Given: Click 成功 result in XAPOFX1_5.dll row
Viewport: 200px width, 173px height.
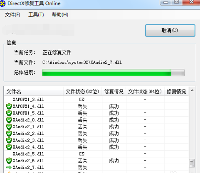Looking at the screenshot, I should 114,113.
